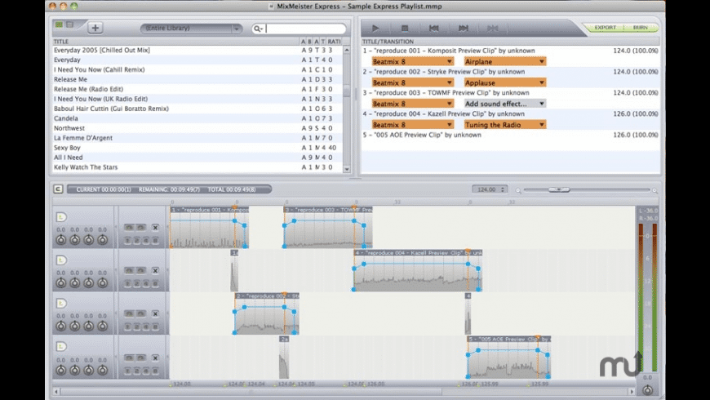The width and height of the screenshot is (710, 400).
Task: Click the grayed-out transition skip button
Action: pos(492,28)
